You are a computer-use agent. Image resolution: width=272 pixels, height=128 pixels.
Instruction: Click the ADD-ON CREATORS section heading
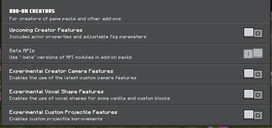click(32, 11)
